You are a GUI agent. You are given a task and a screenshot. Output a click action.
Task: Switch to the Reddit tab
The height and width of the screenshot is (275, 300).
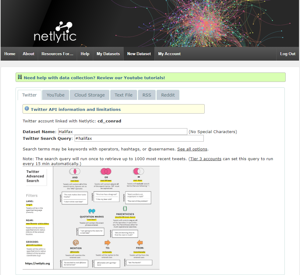(168, 95)
